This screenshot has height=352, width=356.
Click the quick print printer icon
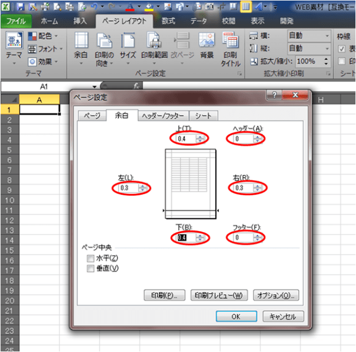pyautogui.click(x=45, y=7)
